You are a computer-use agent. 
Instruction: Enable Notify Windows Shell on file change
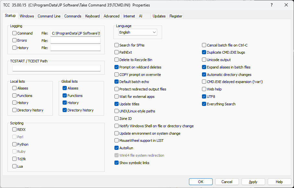point(116,126)
